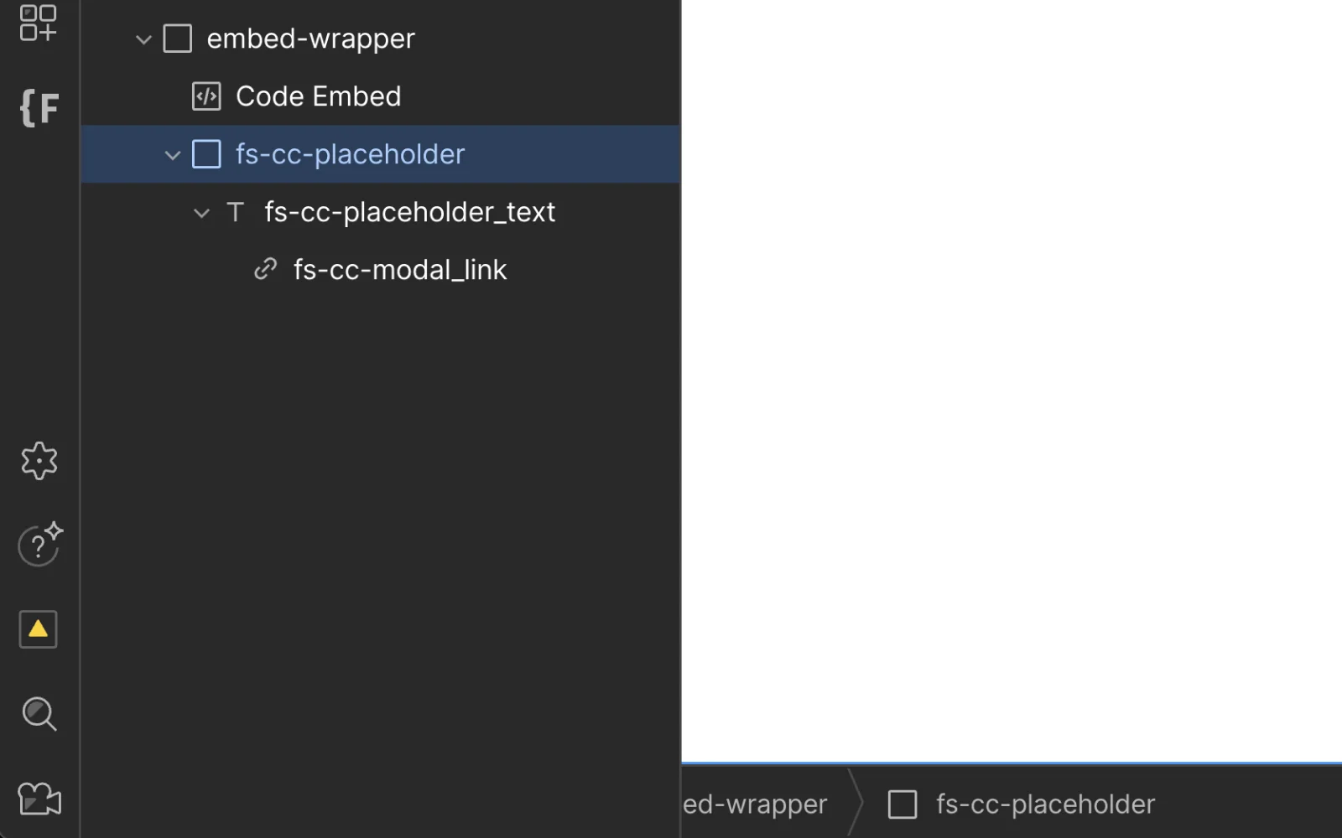Click the T text icon in navigator
This screenshot has height=838, width=1342.
coord(236,212)
